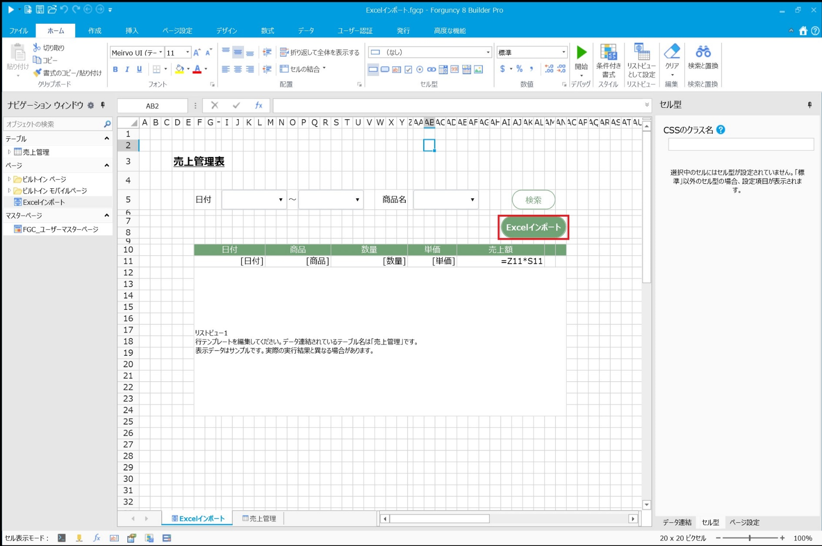The image size is (822, 546).
Task: Open the ファイル menu tab
Action: coord(19,31)
